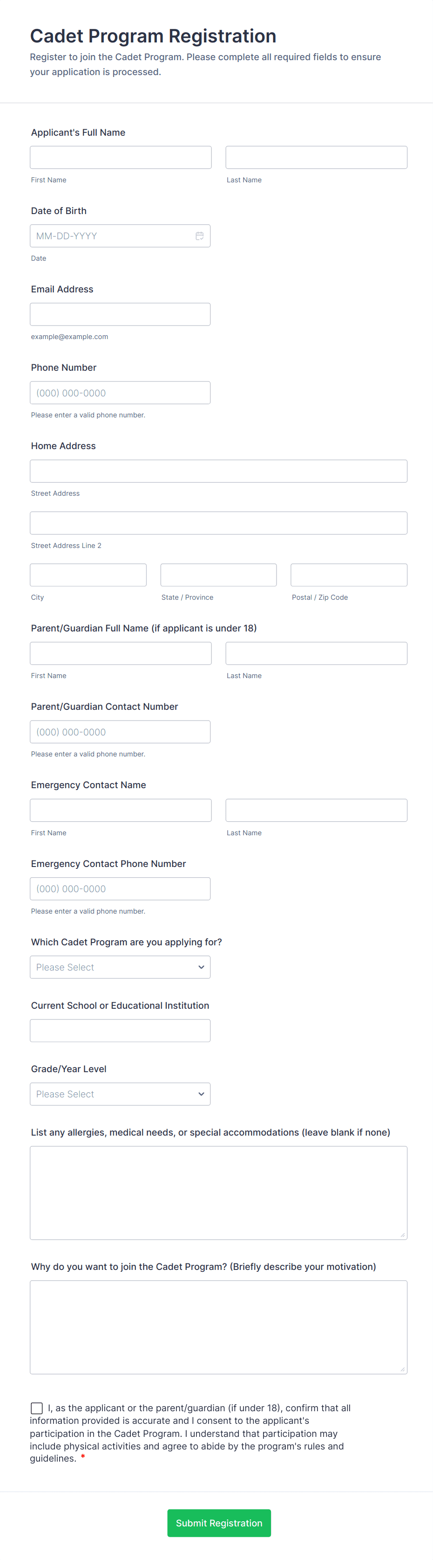The width and height of the screenshot is (433, 1560).
Task: Click the Street Address field
Action: pos(219,471)
